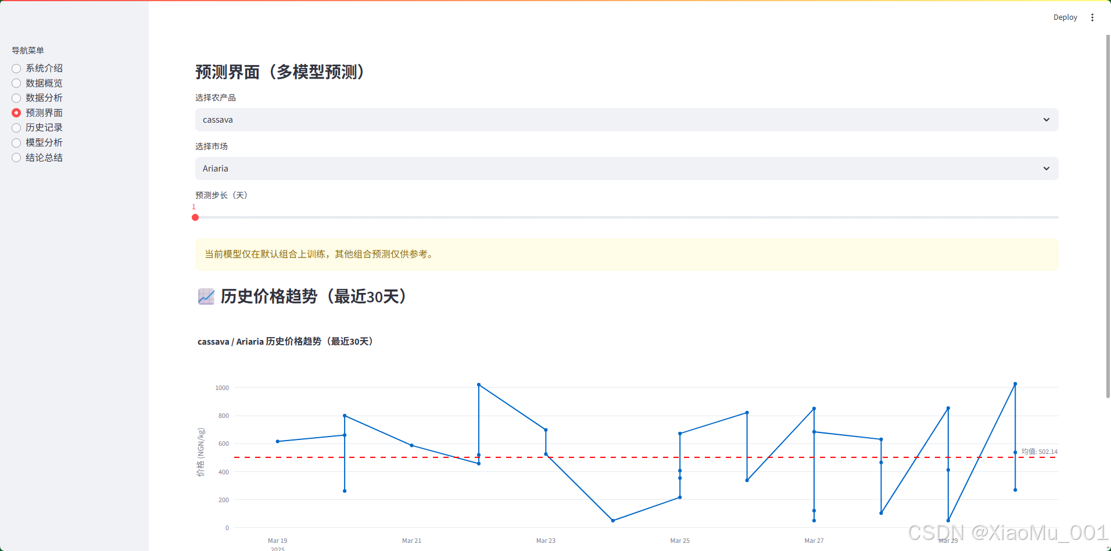Expand the Ariaria dropdown chevron
The width and height of the screenshot is (1111, 551).
(1046, 169)
